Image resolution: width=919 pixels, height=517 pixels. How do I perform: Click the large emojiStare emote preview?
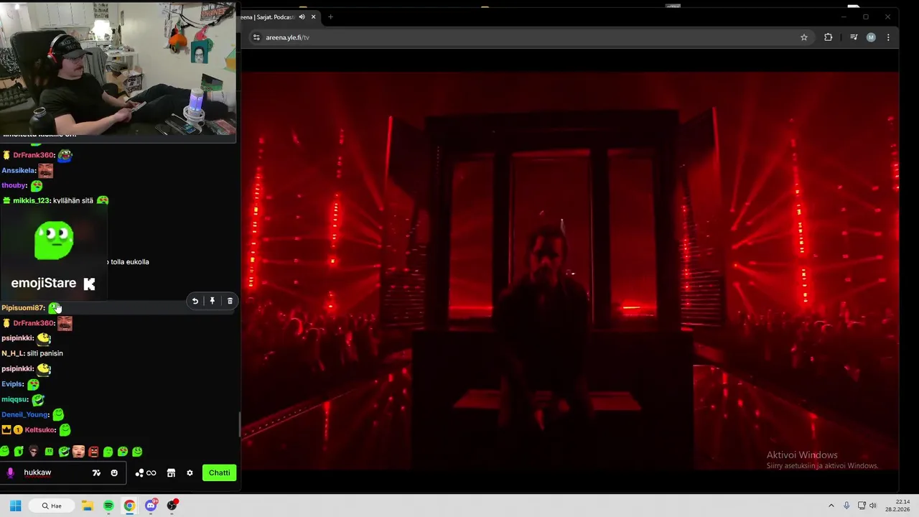click(x=54, y=241)
